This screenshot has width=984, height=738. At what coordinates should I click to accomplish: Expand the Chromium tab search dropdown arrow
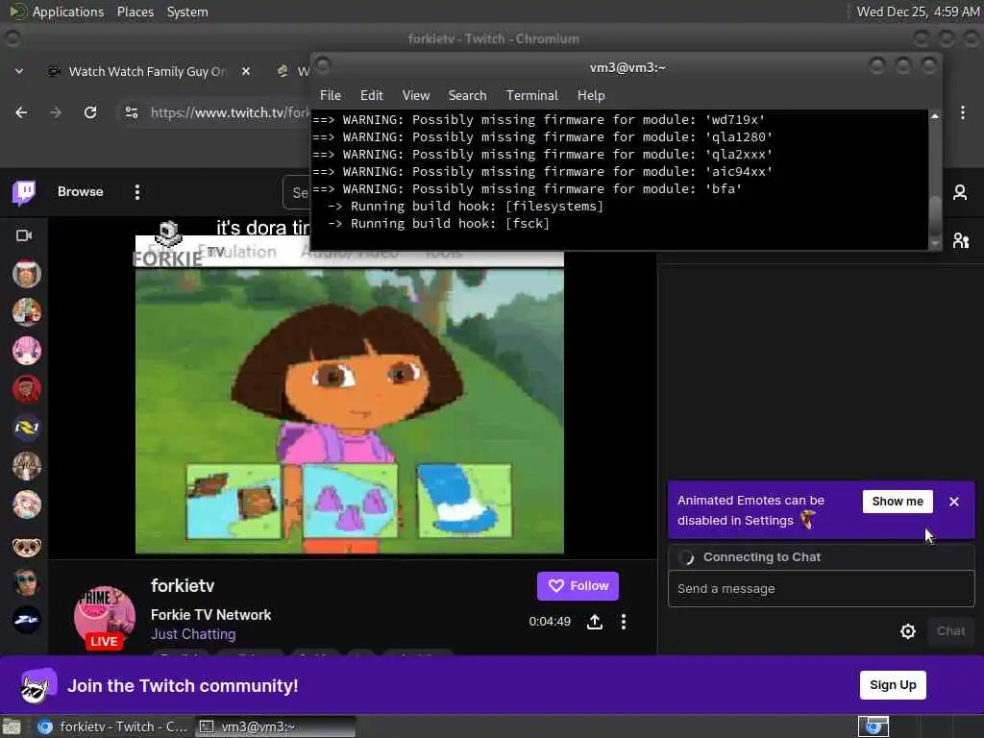click(19, 71)
